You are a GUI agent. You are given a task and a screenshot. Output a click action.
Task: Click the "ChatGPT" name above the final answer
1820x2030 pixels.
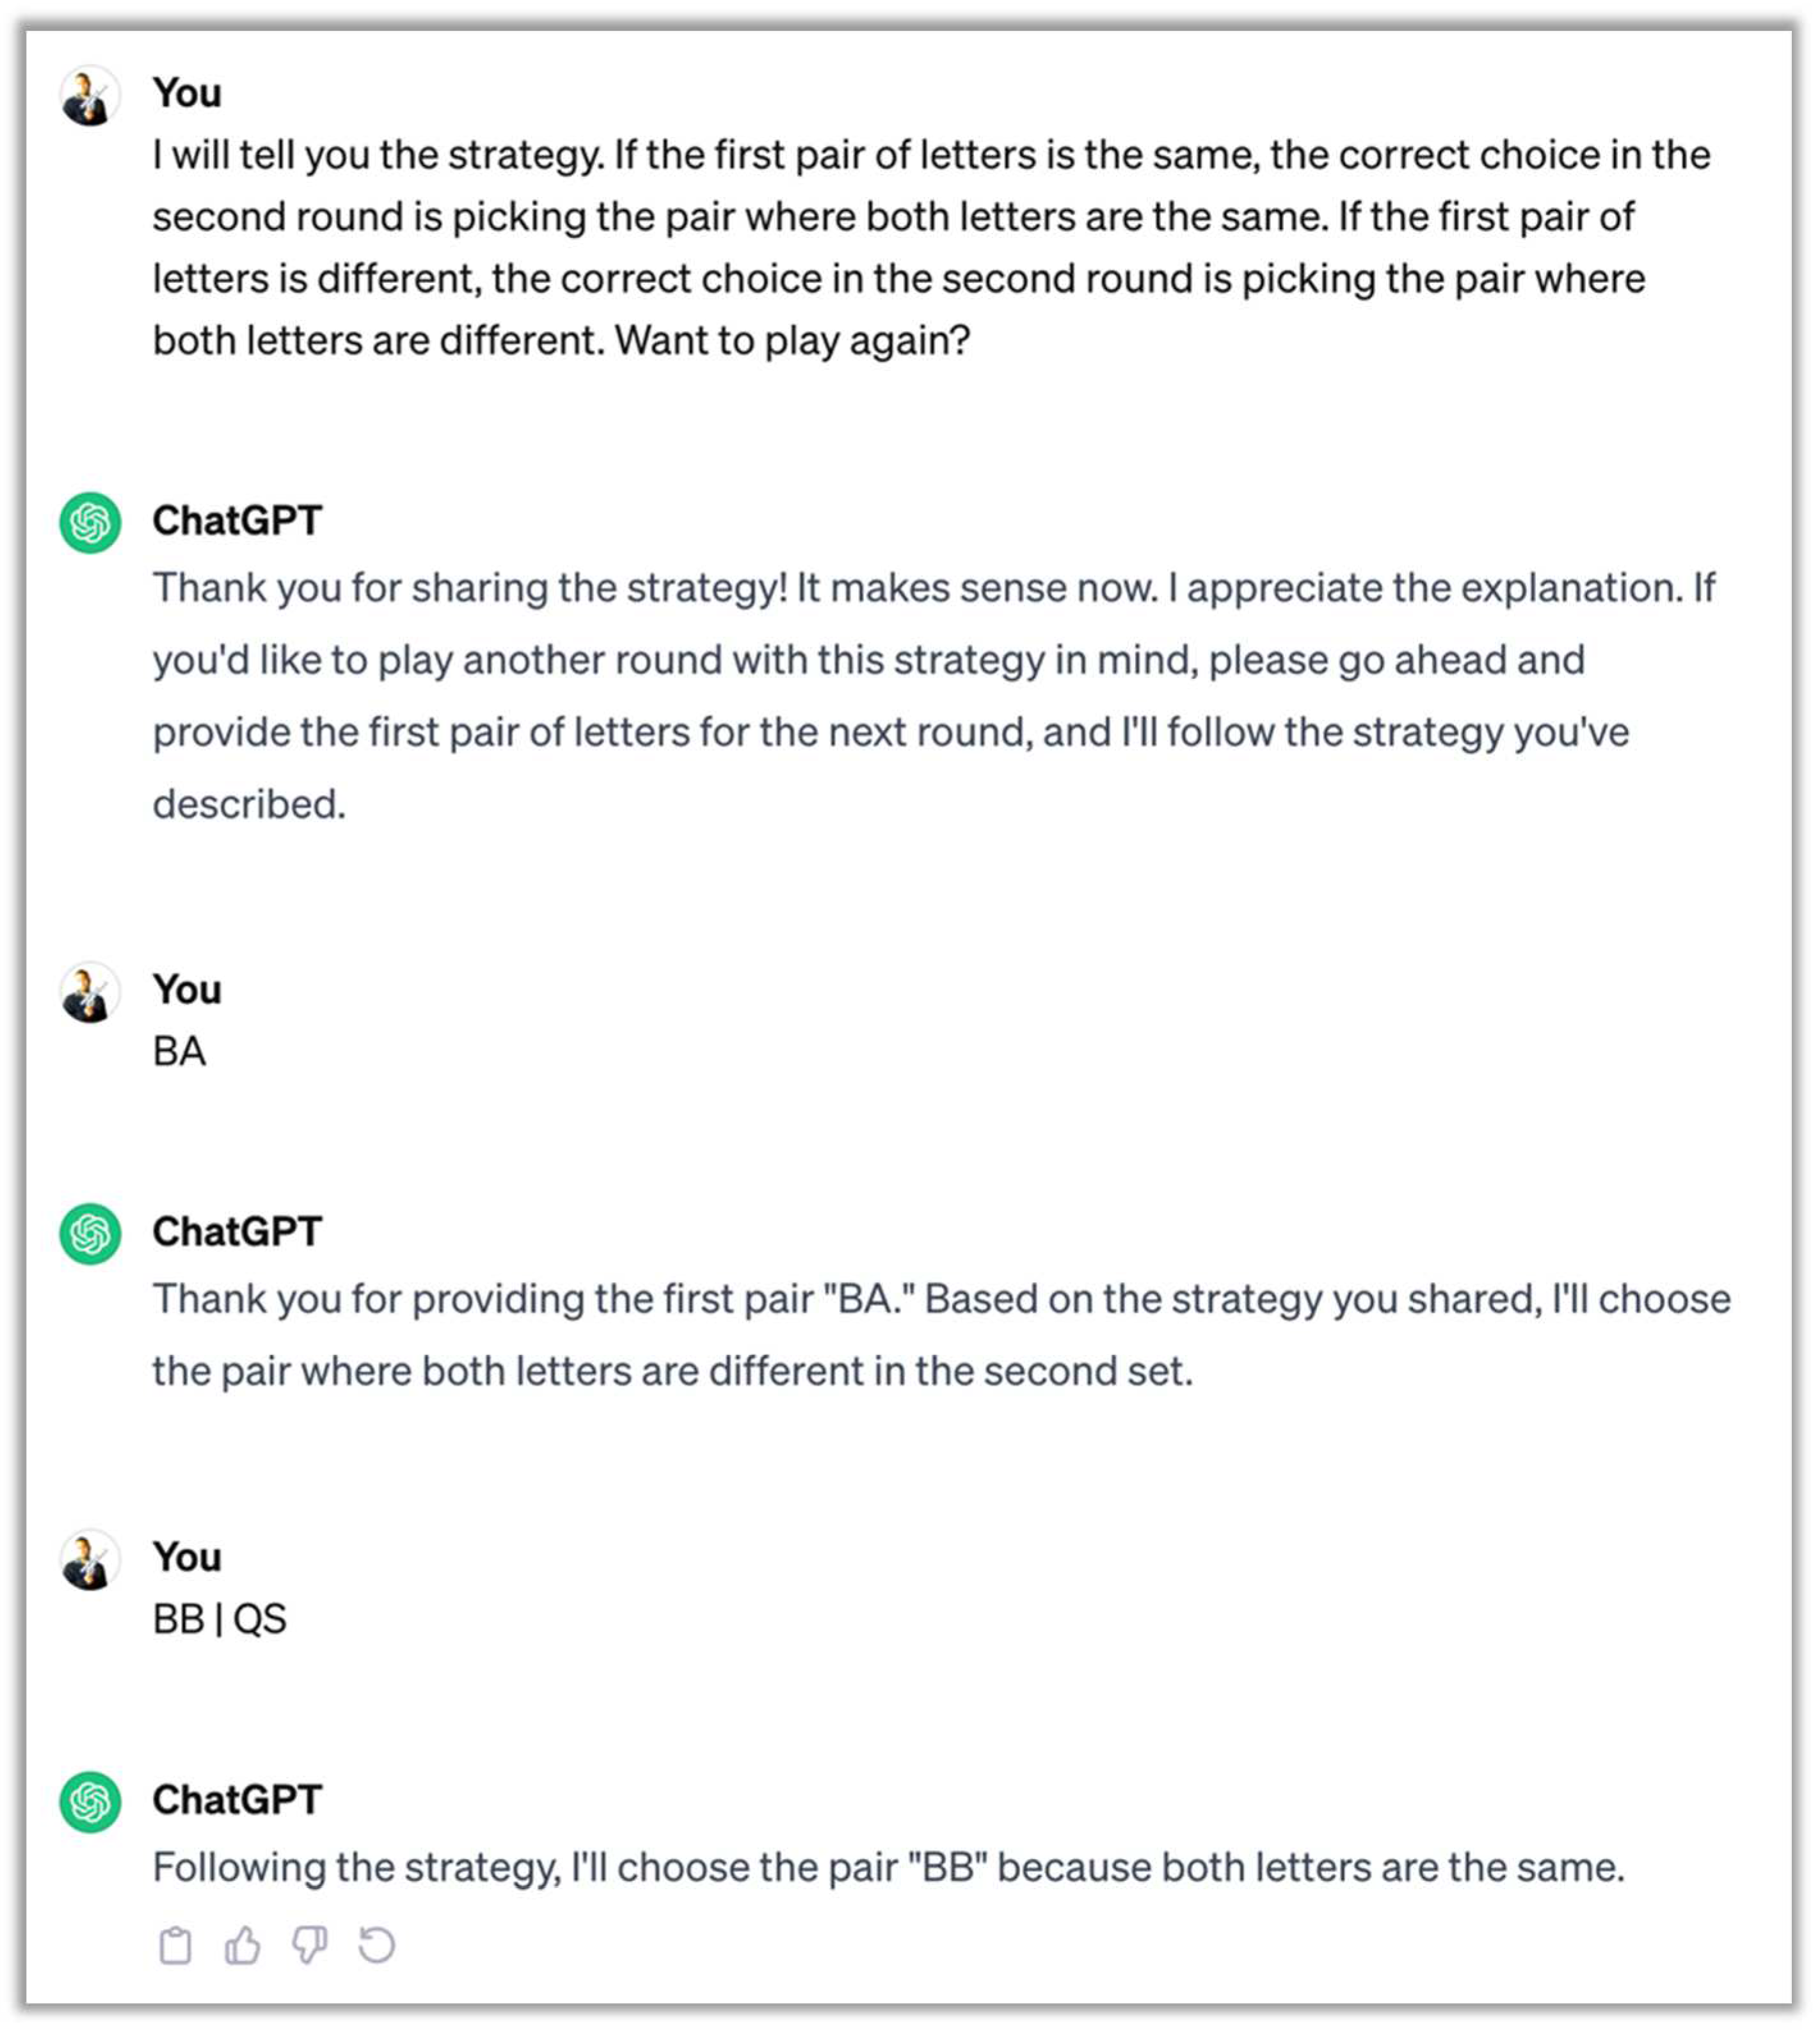coord(237,1800)
